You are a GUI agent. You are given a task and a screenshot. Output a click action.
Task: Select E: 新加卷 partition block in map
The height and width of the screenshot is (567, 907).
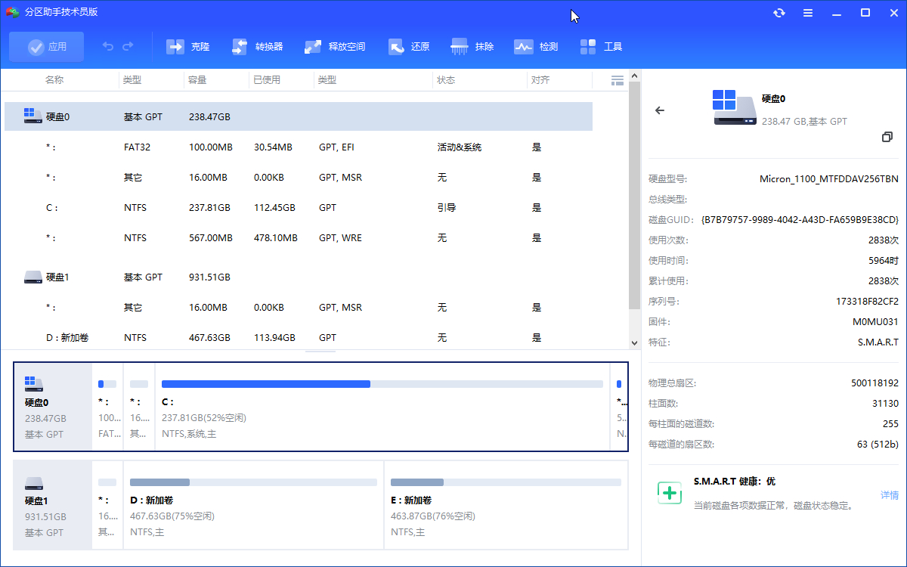click(x=506, y=505)
